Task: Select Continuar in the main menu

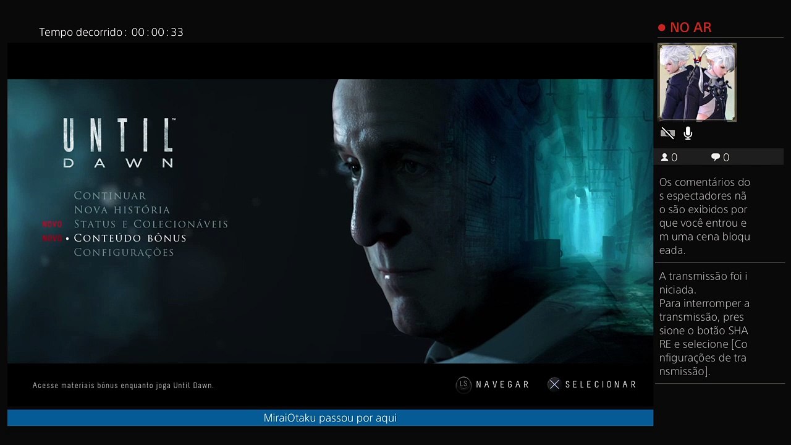Action: pyautogui.click(x=110, y=196)
